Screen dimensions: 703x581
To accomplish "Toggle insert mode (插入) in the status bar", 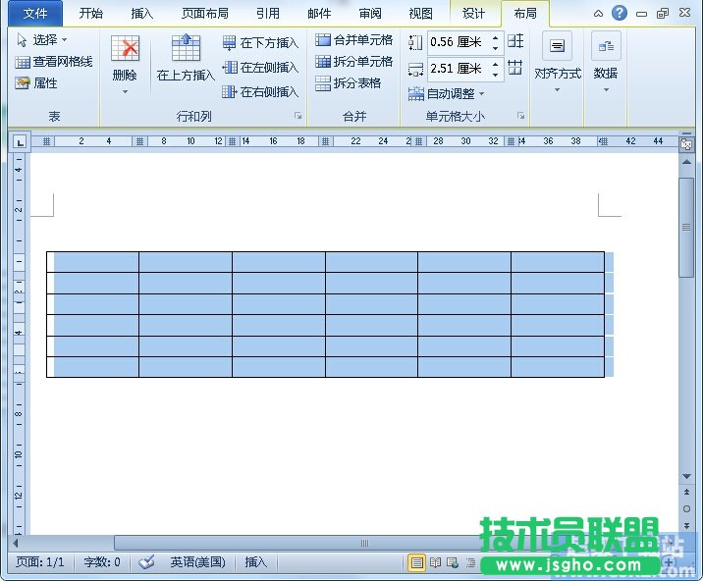I will [x=255, y=562].
